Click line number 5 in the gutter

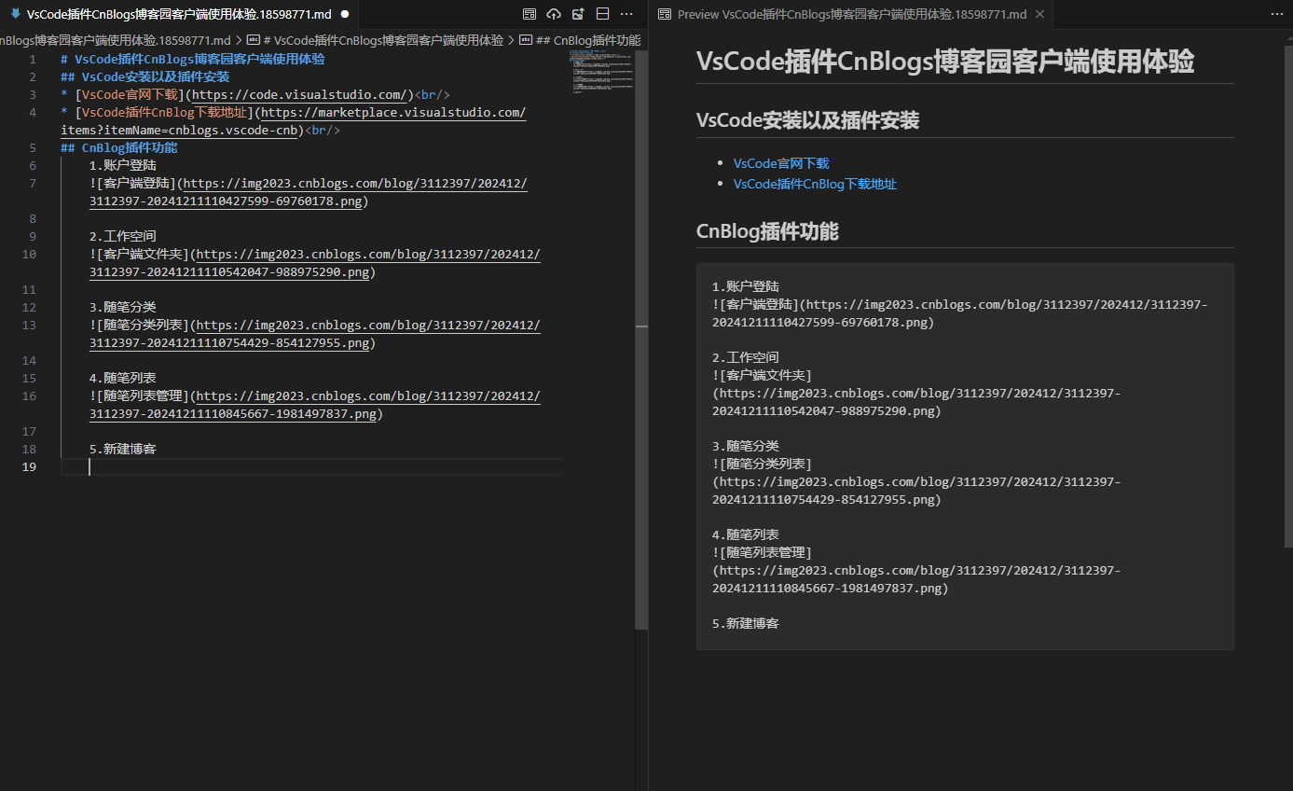33,147
